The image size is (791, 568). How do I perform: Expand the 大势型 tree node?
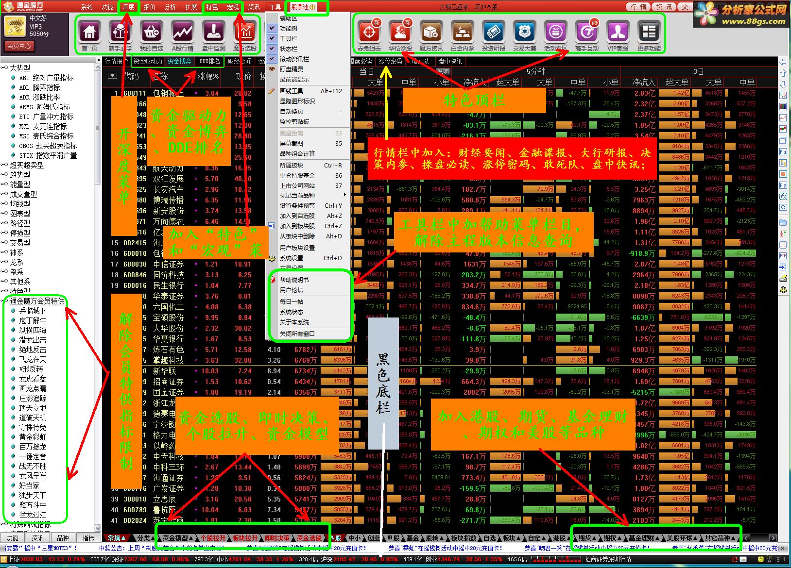(x=4, y=68)
